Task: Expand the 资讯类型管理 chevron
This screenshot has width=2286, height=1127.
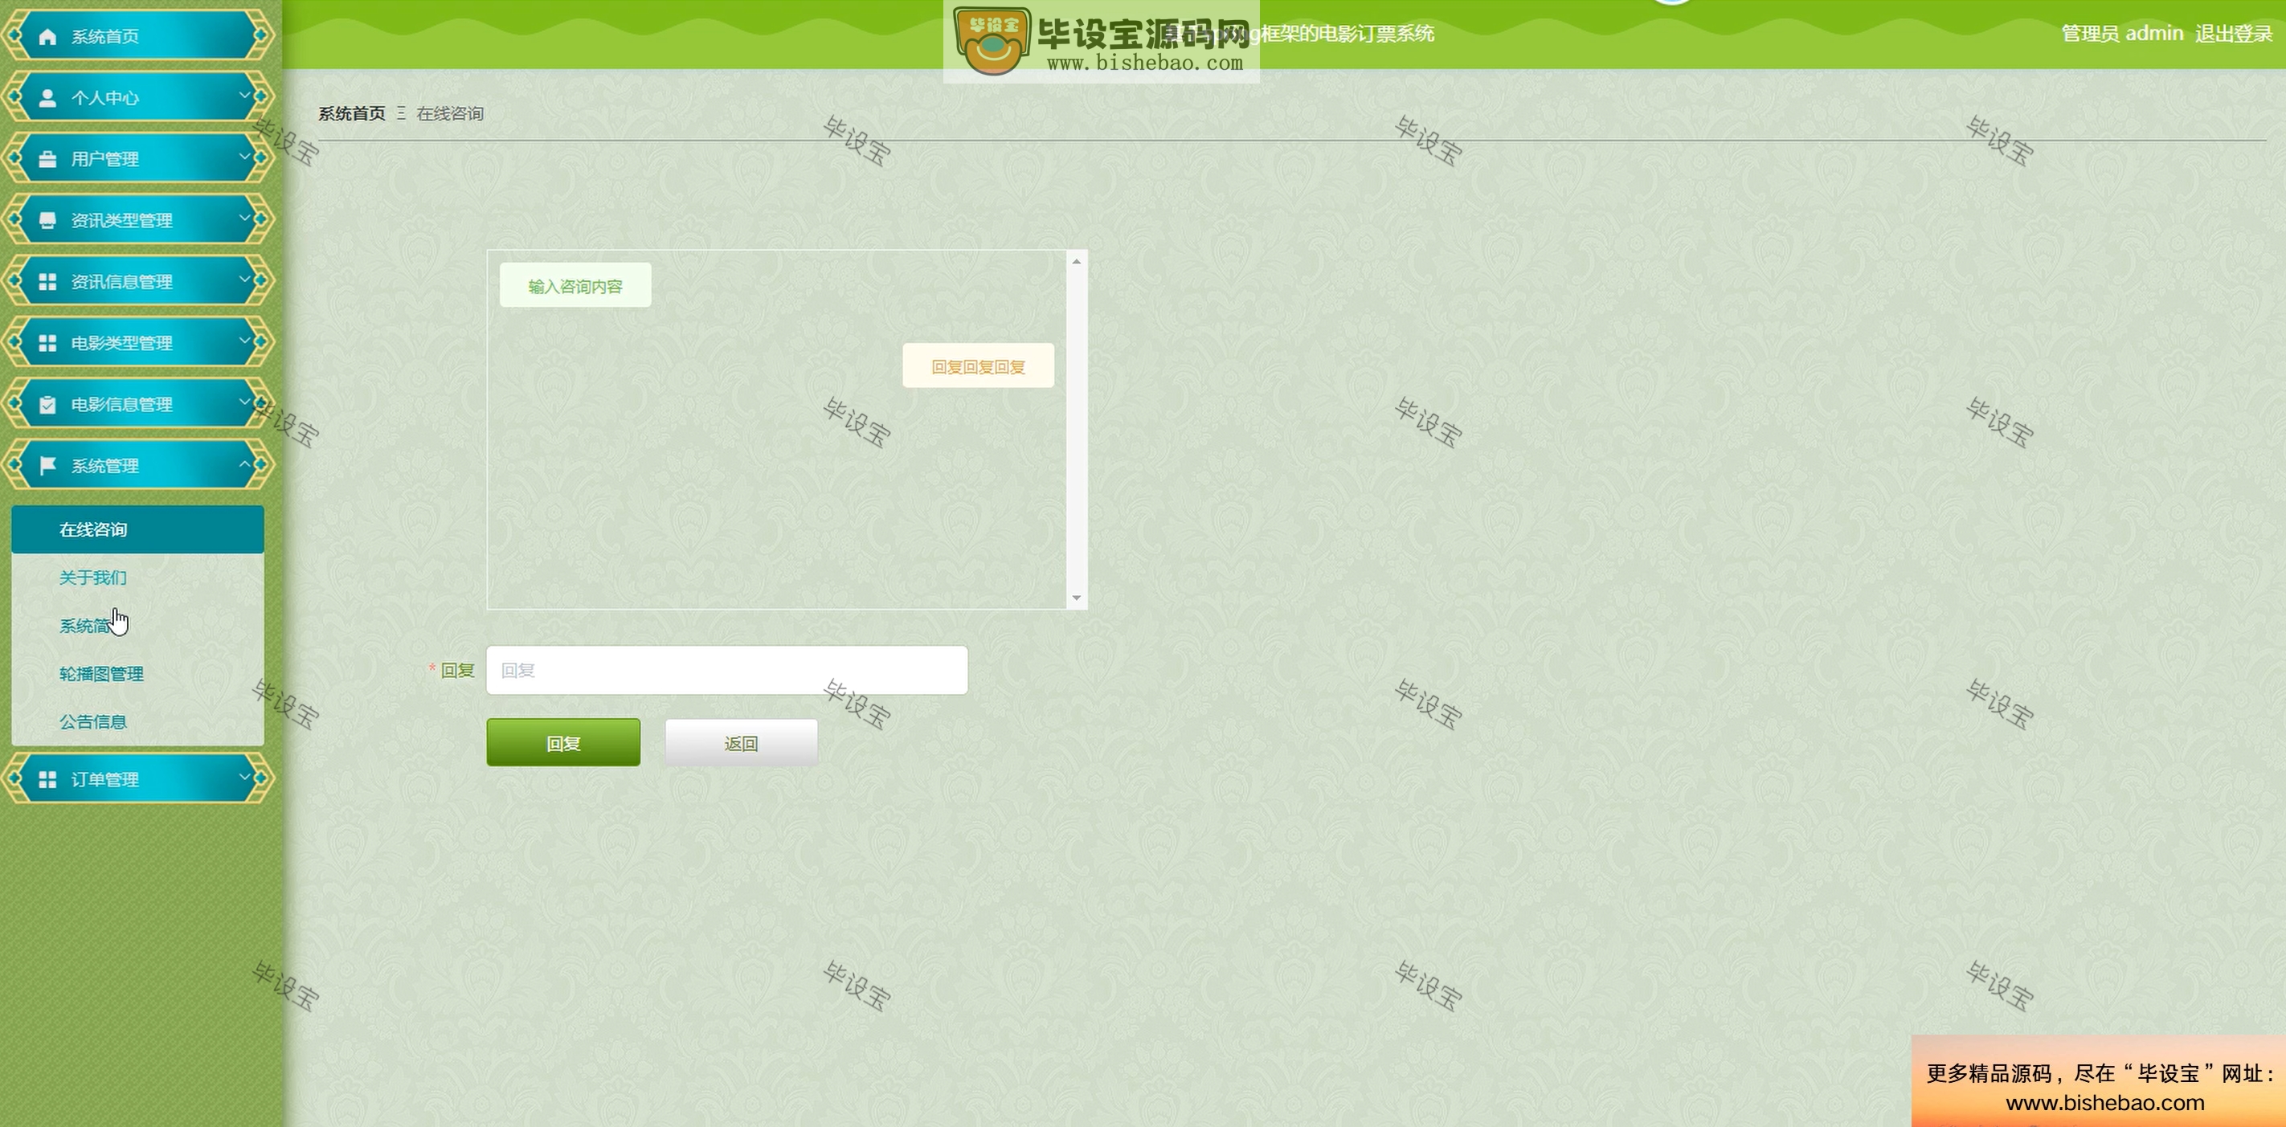Action: tap(245, 217)
